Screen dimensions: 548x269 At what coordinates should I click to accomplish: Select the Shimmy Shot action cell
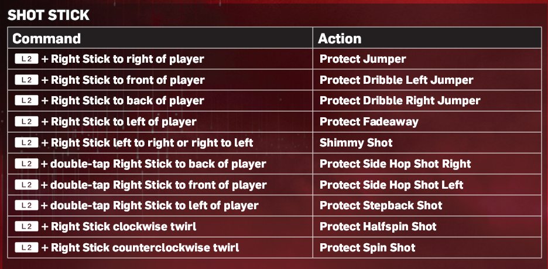point(427,143)
